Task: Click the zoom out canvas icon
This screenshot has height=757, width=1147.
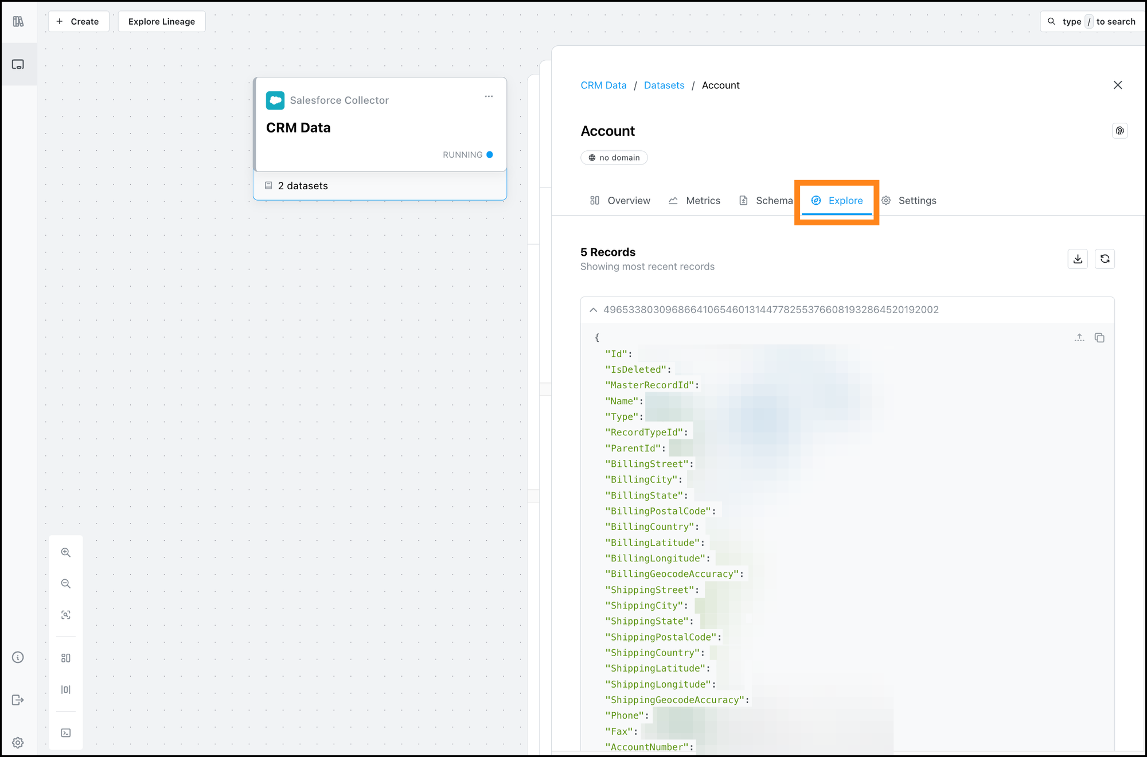Action: coord(66,584)
